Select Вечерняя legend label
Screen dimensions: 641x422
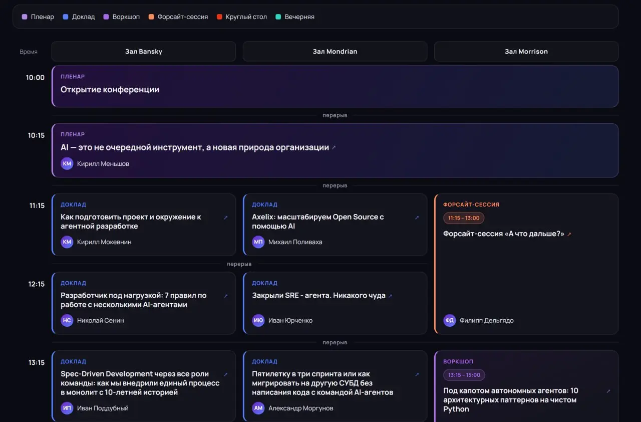point(299,17)
